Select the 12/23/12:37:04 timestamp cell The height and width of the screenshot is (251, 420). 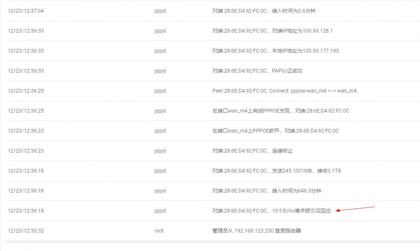26,11
